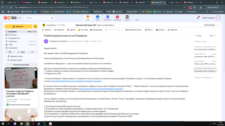Add a new folder with plus icon
This screenshot has height=126, width=225.
(35, 35)
